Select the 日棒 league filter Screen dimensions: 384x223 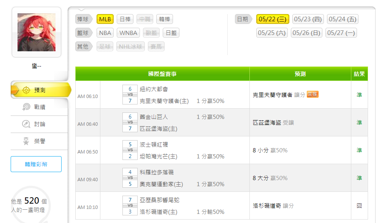[125, 19]
